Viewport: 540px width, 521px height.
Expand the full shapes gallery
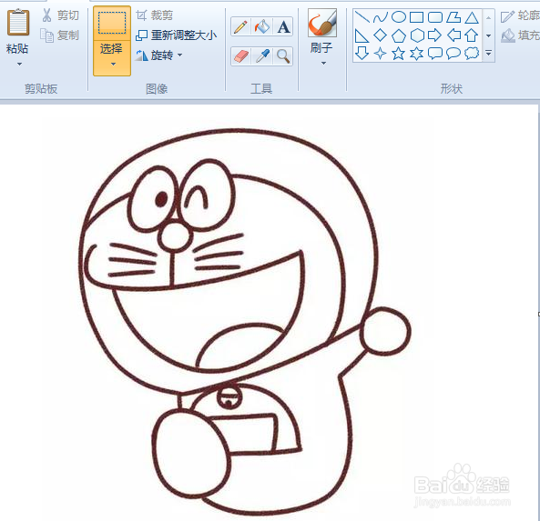tap(488, 53)
